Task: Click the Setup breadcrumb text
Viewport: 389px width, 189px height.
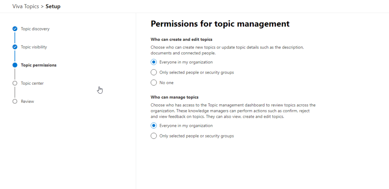Action: [x=53, y=6]
